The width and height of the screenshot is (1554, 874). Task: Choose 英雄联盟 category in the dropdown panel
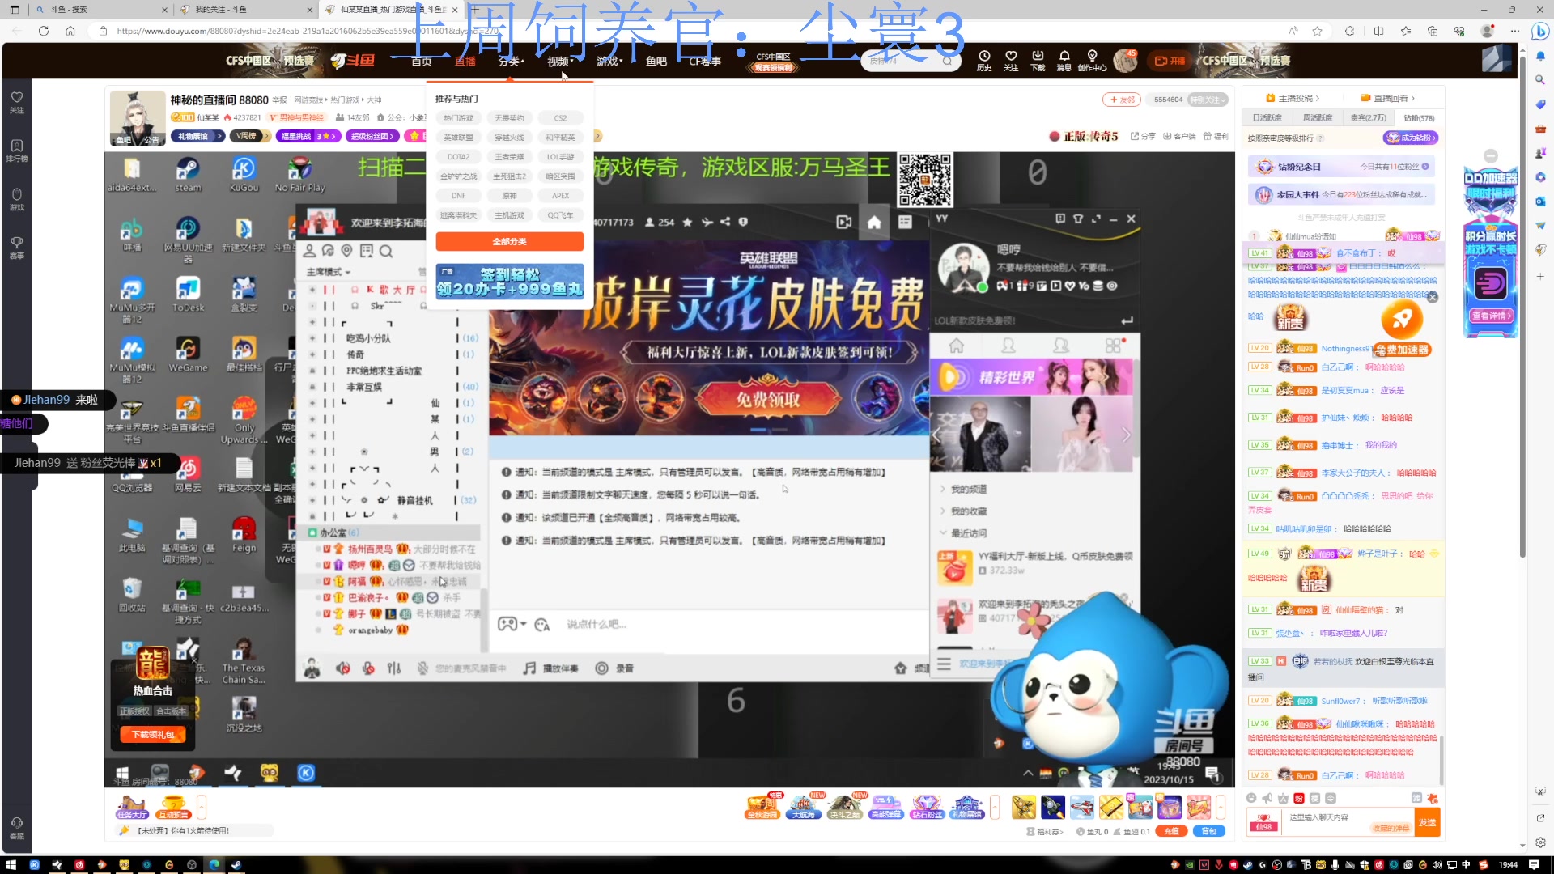pyautogui.click(x=458, y=138)
